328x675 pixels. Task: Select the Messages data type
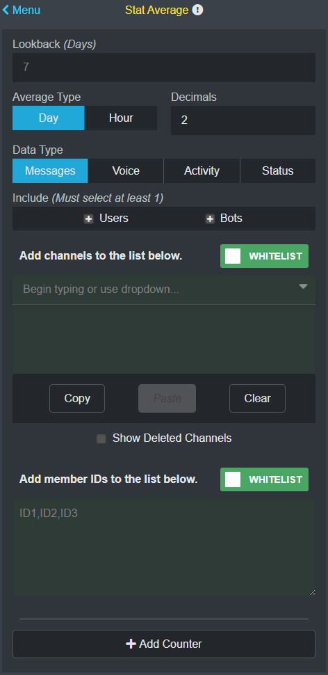coord(50,171)
